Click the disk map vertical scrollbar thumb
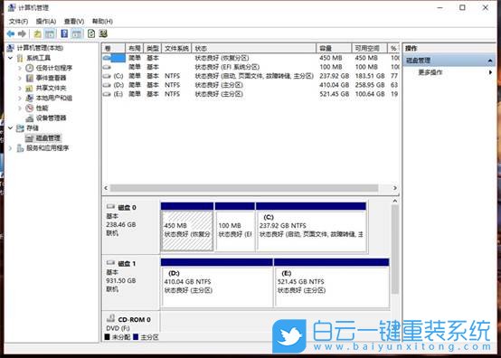Viewport: 501px width, 358px height. point(395,250)
